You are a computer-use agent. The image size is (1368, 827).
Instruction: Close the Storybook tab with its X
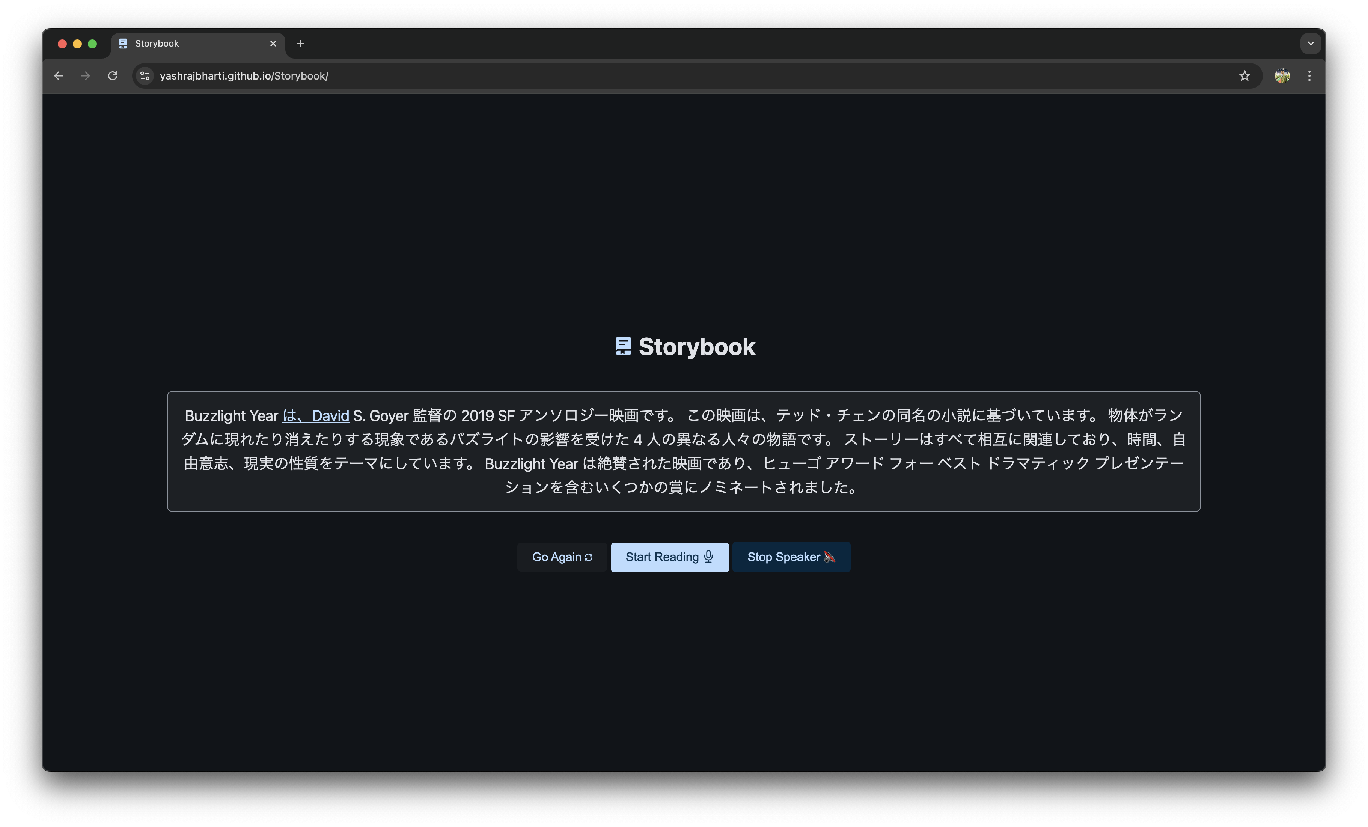pyautogui.click(x=273, y=43)
